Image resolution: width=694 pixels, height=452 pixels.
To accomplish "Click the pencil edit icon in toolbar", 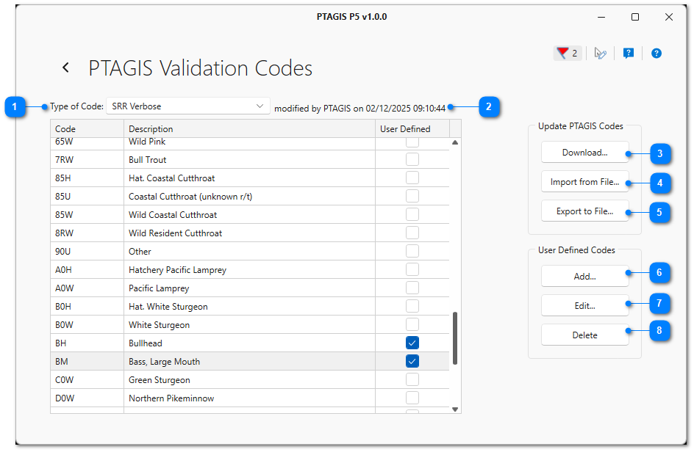I will click(600, 54).
